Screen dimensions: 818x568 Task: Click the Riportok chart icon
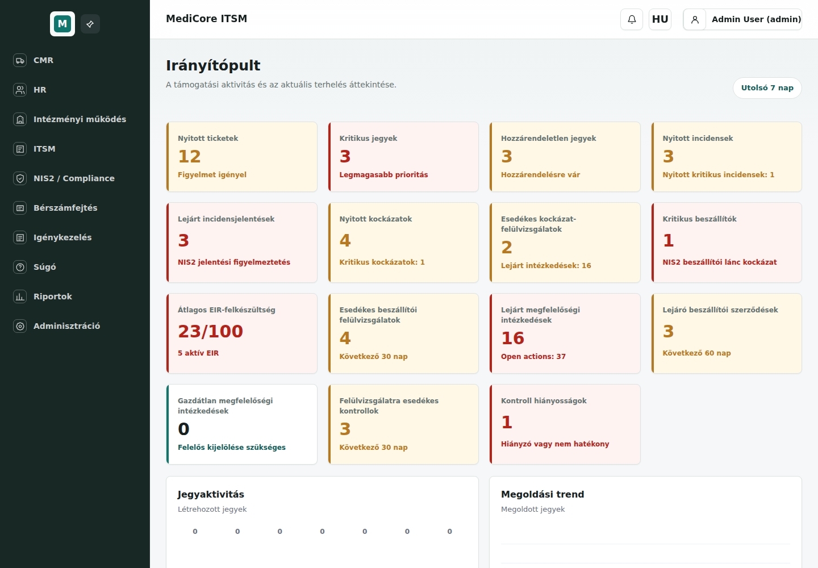(20, 296)
